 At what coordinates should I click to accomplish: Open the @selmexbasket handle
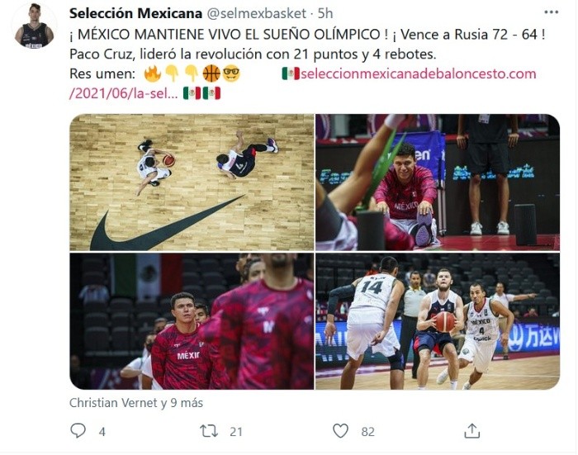pyautogui.click(x=257, y=13)
